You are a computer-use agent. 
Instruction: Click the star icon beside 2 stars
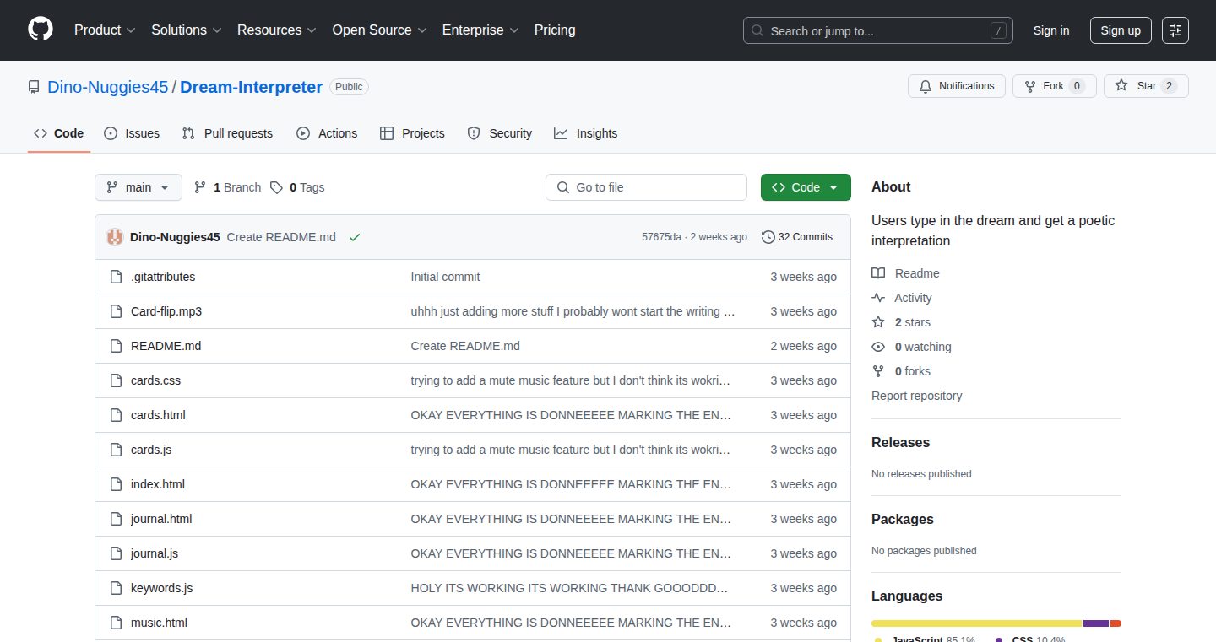coord(878,322)
